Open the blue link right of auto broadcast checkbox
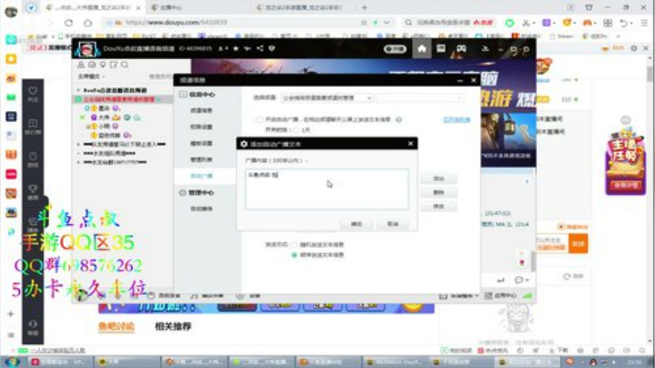 457,120
